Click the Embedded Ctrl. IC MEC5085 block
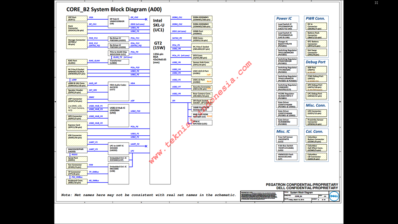398x224 pixels. click(x=118, y=174)
